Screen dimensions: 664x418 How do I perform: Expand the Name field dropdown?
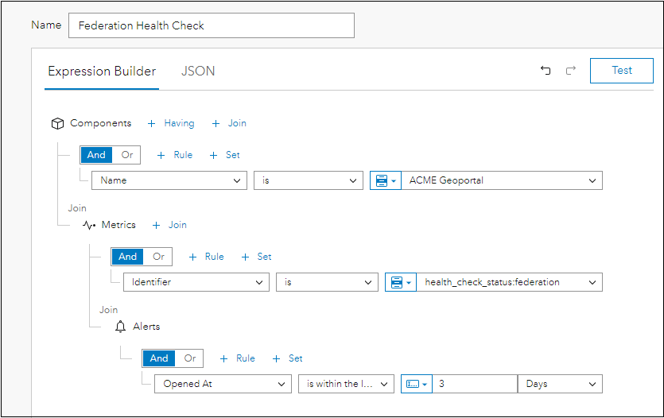pyautogui.click(x=168, y=180)
